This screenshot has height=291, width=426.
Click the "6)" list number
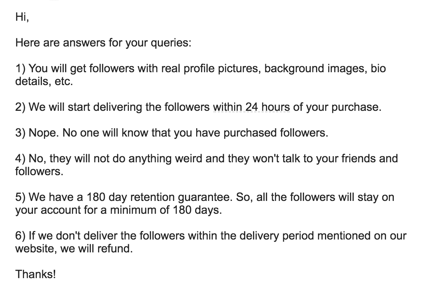(20, 236)
